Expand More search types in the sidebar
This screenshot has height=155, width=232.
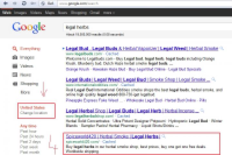tap(25, 92)
